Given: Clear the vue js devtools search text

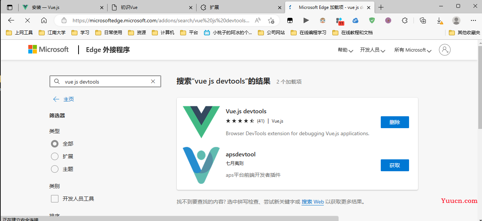Looking at the screenshot, I should pyautogui.click(x=153, y=82).
